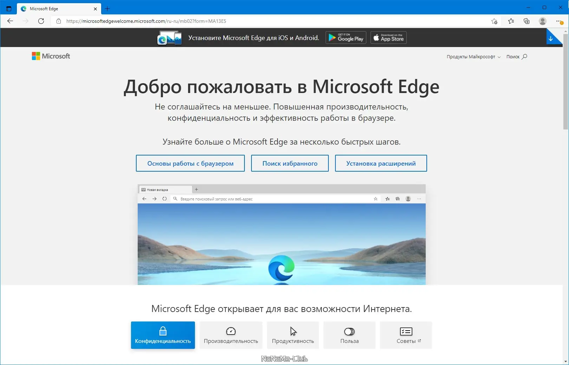Open the Favorites list
This screenshot has height=365, width=569.
coord(511,21)
